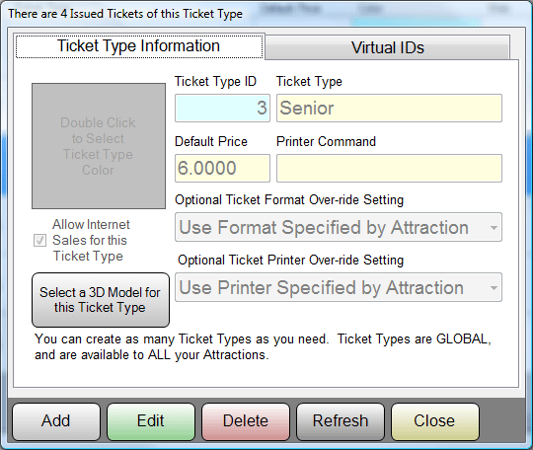Switch to the Virtual IDs tab

point(387,47)
